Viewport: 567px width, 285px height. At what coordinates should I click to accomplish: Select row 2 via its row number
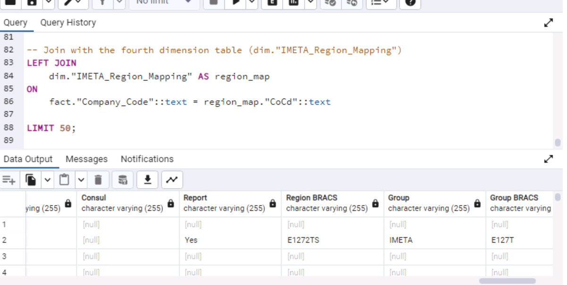pos(5,240)
